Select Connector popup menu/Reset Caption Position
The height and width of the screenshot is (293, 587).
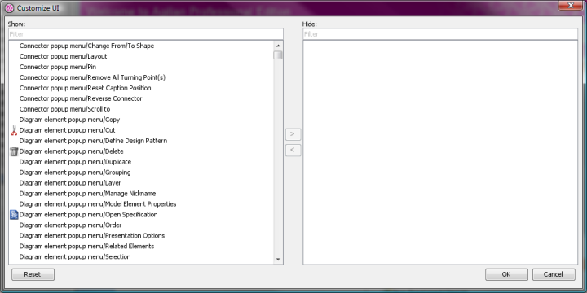coord(85,88)
